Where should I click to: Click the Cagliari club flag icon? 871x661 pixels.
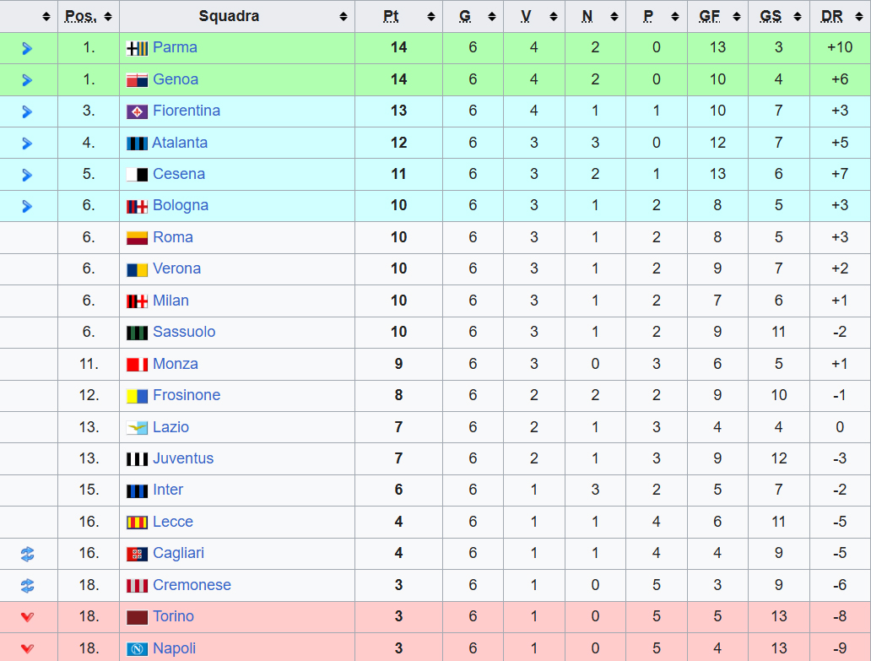[x=138, y=554]
